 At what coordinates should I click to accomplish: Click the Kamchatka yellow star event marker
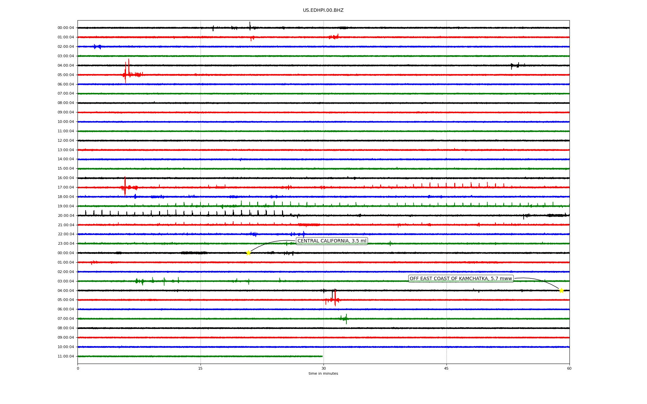click(561, 291)
